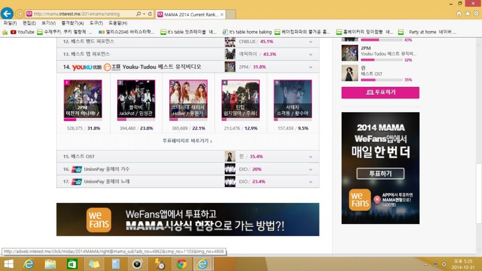Click the 2PM 31.8% vote progress bar

(x=83, y=119)
